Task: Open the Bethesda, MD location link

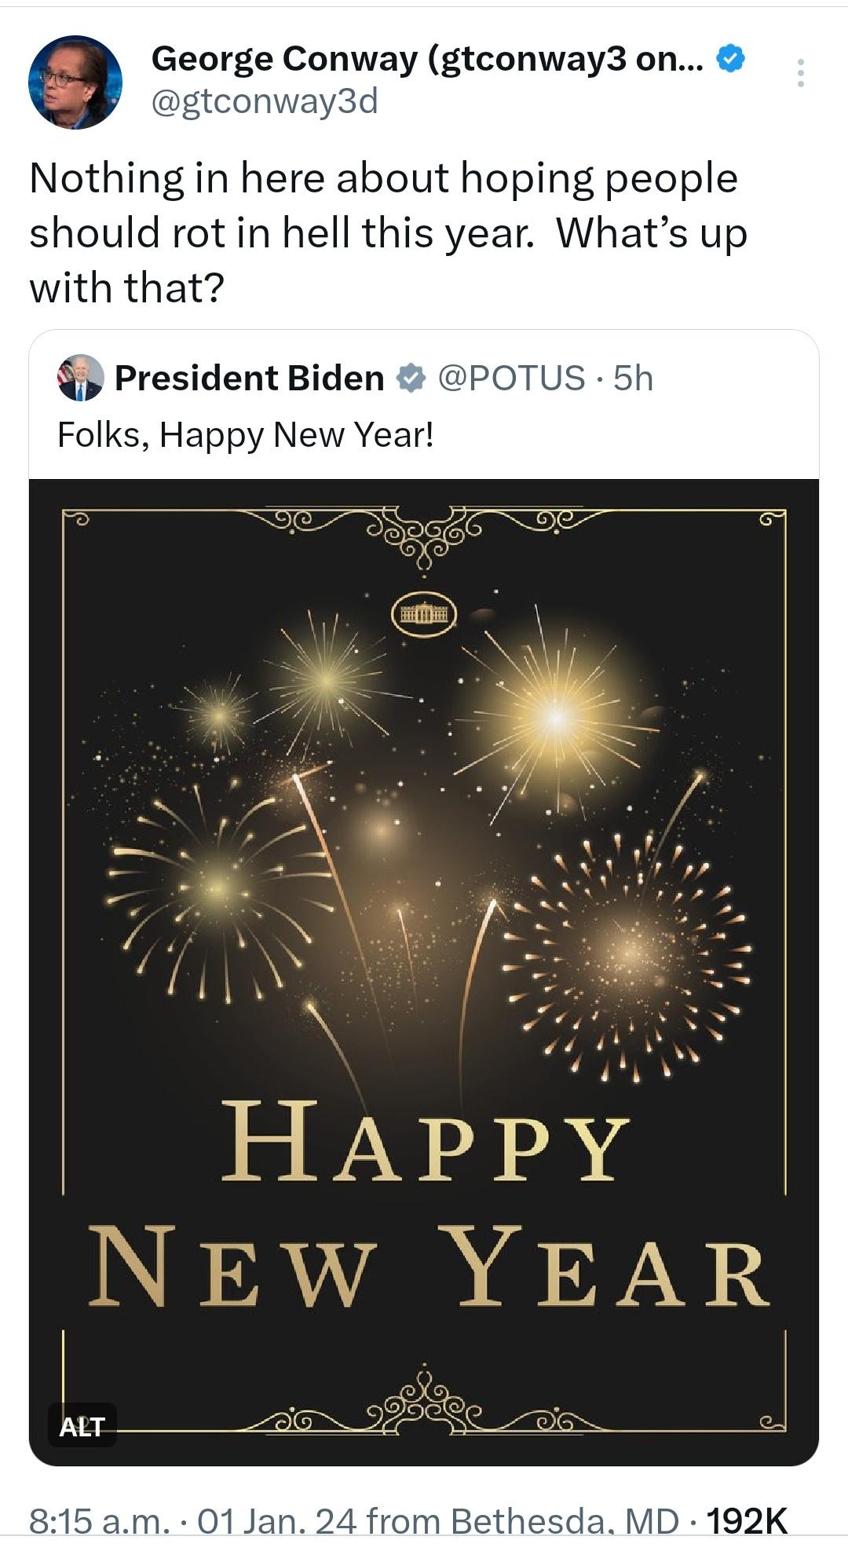Action: point(565,1520)
